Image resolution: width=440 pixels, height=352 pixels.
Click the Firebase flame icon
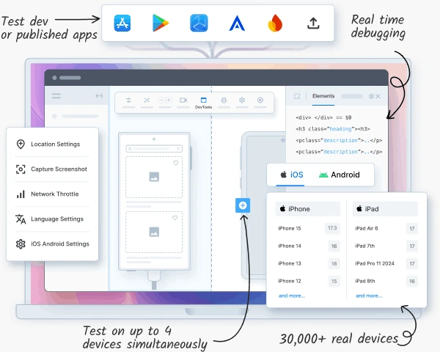click(x=275, y=23)
